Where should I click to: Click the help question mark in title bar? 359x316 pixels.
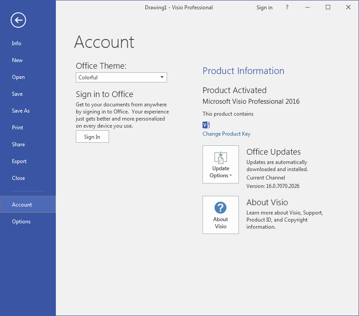pos(287,8)
